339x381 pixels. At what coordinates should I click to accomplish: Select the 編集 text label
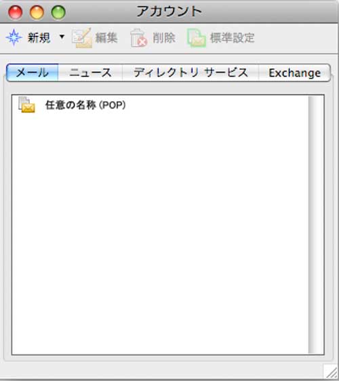[106, 38]
